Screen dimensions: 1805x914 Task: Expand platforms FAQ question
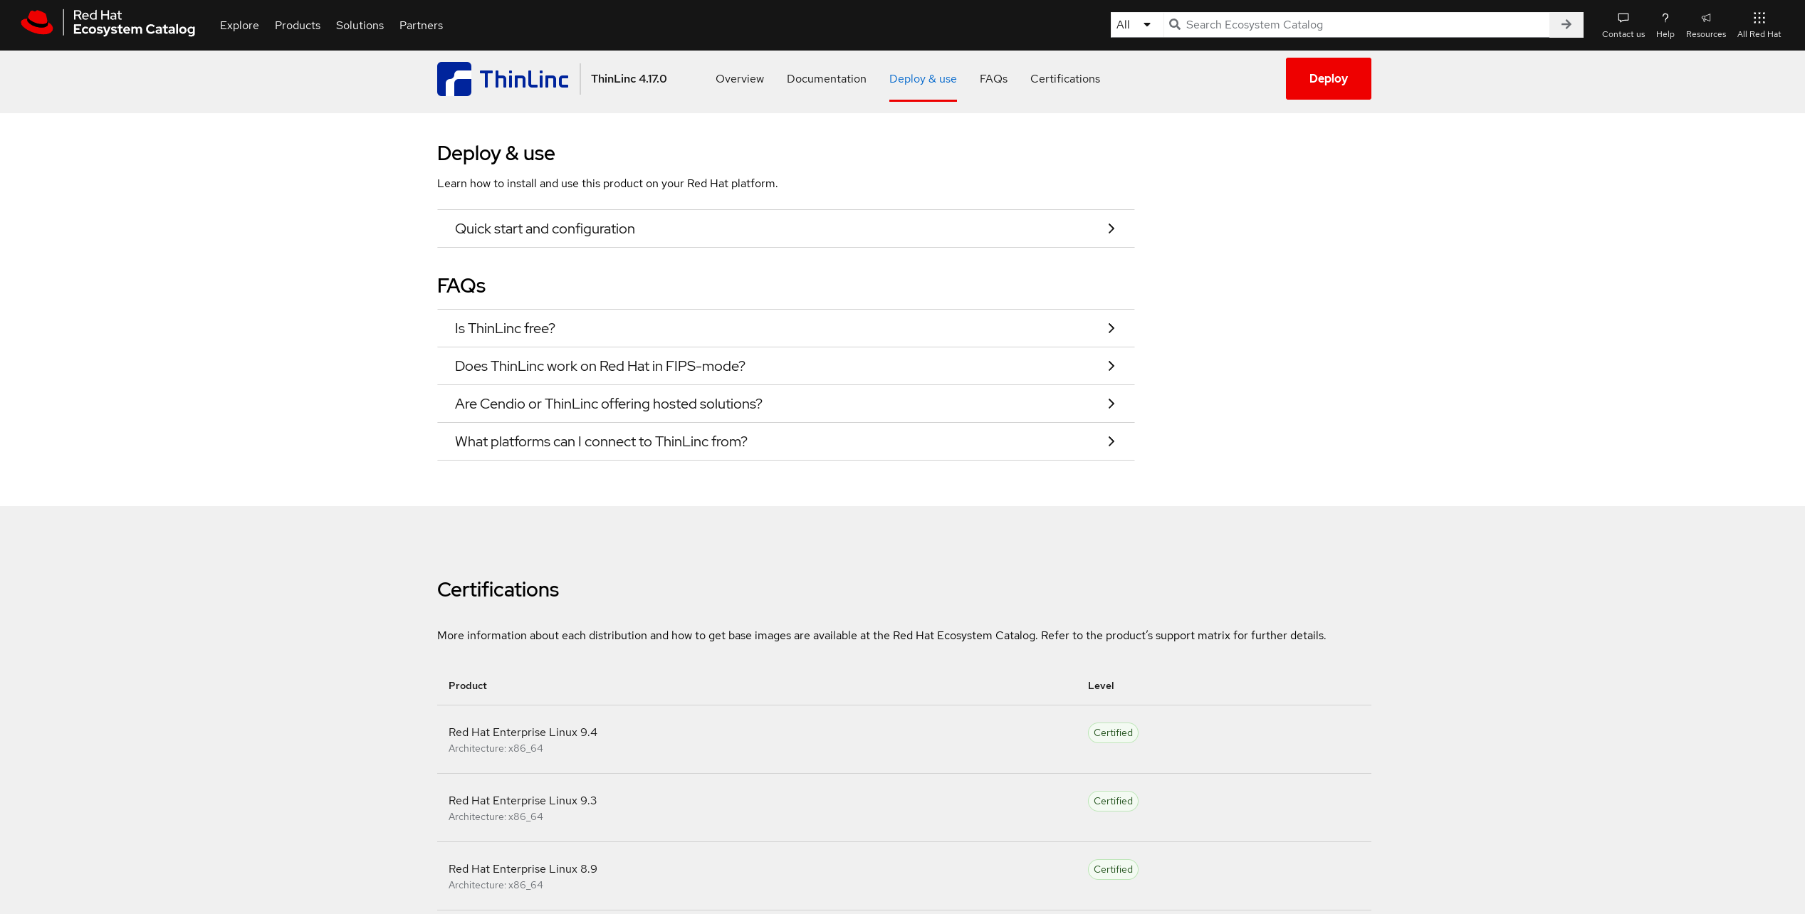(785, 441)
